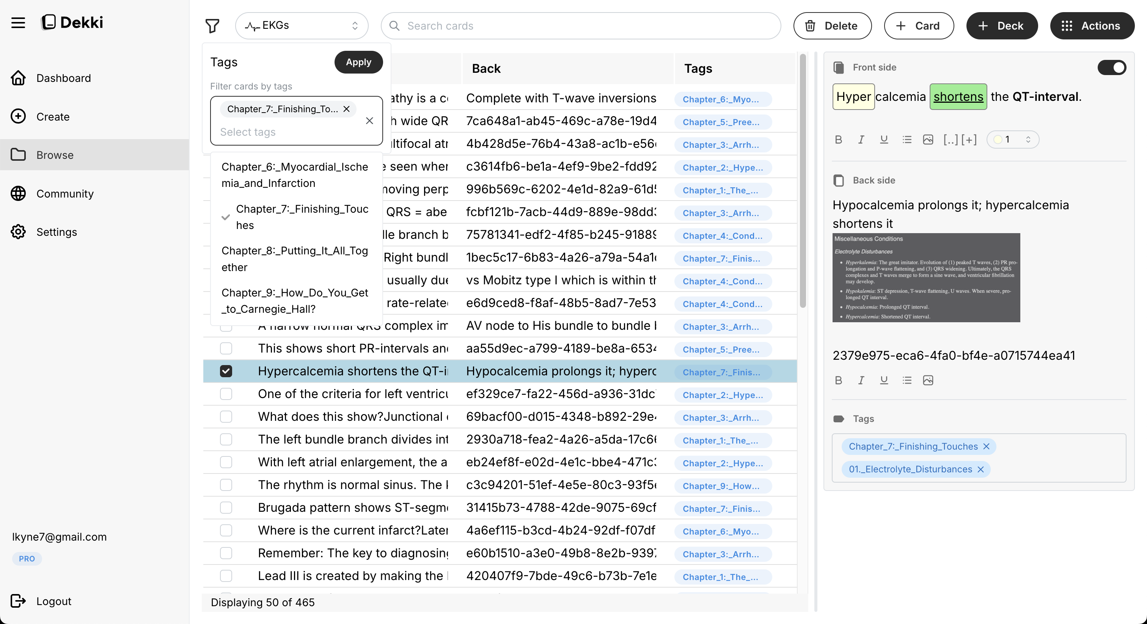Select Chapter_8:_Putting_It_All_Together tag option
Screen dimensions: 1147x624
(295, 259)
